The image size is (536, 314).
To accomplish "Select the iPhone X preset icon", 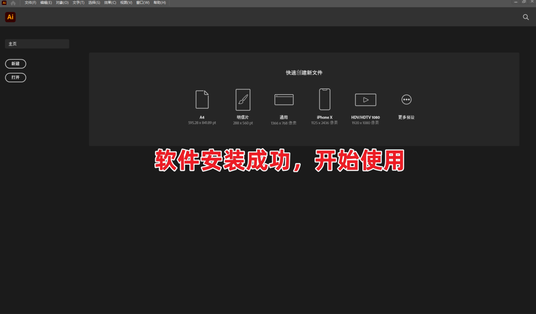I will (x=325, y=99).
